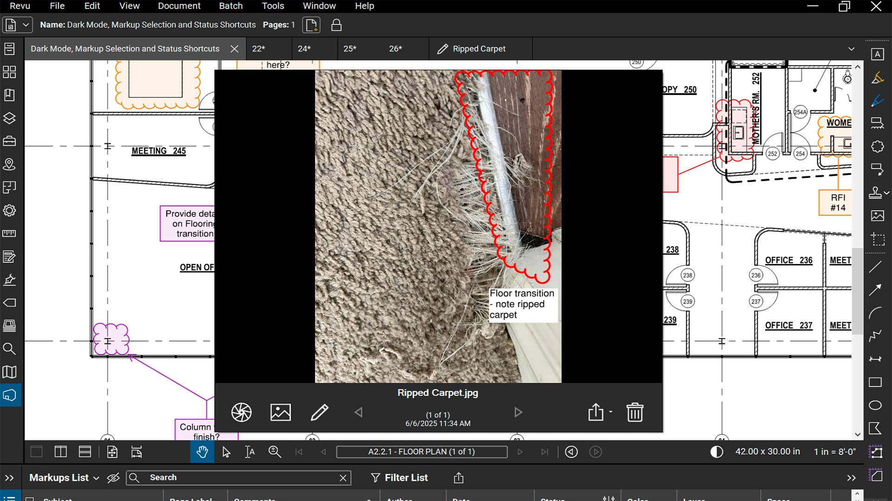This screenshot has width=892, height=501.
Task: Tick the checkbox in markups list header
Action: (30, 499)
